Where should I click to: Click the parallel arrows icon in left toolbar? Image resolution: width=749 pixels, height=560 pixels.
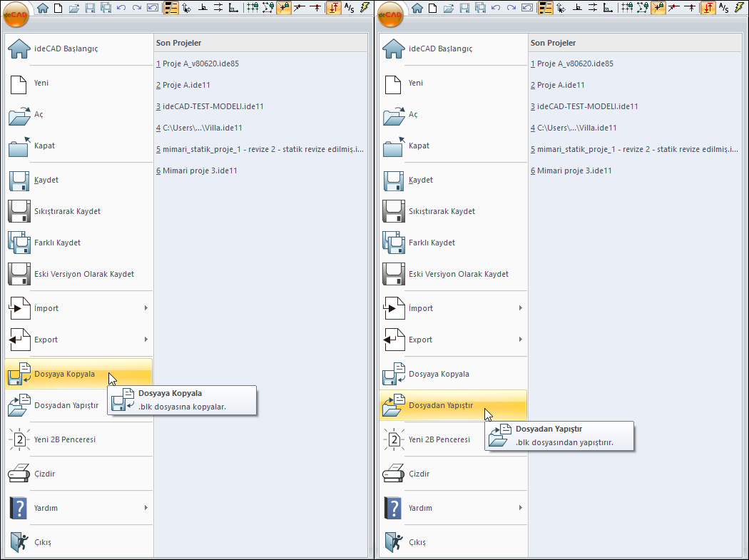218,8
